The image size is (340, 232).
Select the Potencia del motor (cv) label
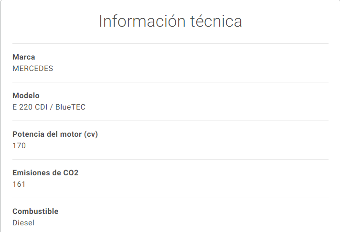[x=55, y=134]
